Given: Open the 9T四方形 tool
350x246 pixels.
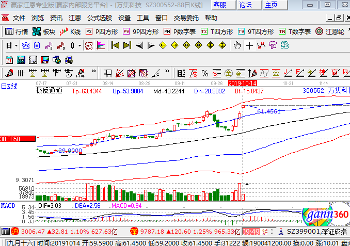Looking at the screenshot, I should [x=256, y=31].
